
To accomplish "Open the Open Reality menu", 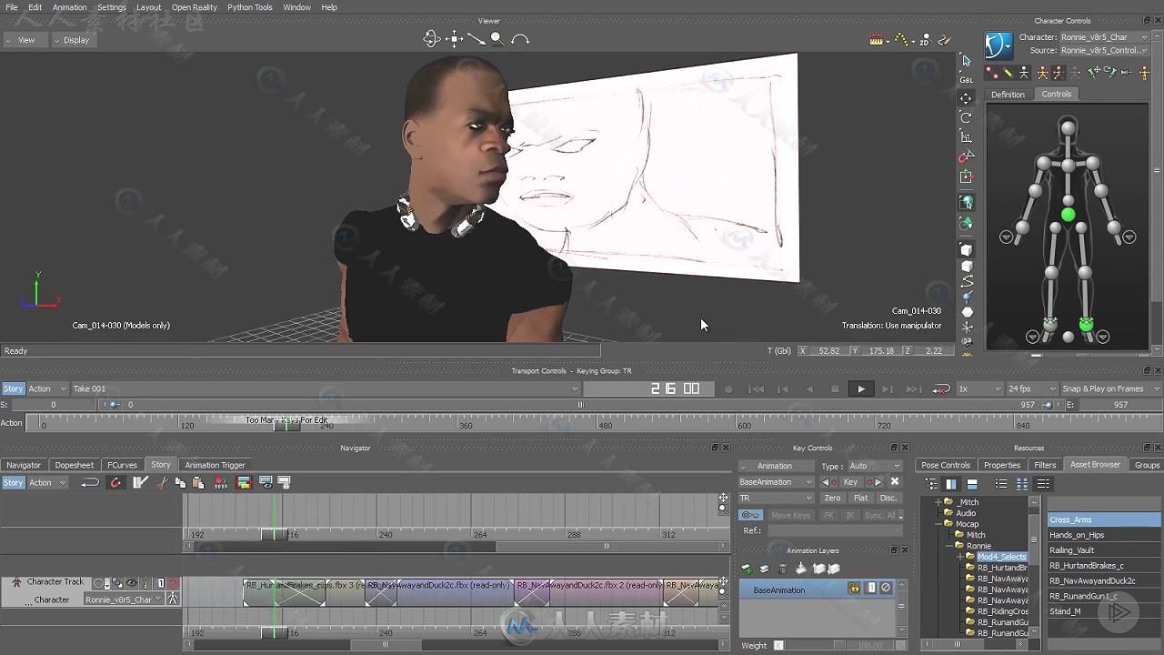I will click(x=194, y=7).
